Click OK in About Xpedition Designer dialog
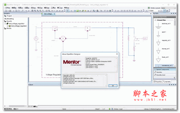The height and width of the screenshot is (113, 180). point(113,86)
